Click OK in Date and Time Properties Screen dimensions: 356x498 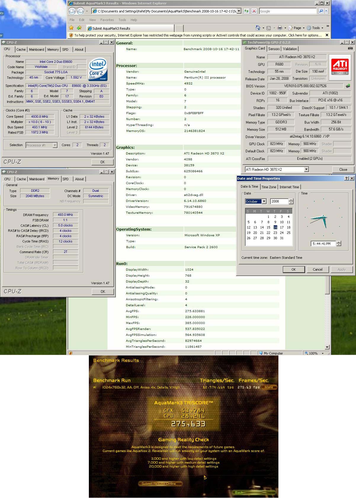[x=294, y=269]
